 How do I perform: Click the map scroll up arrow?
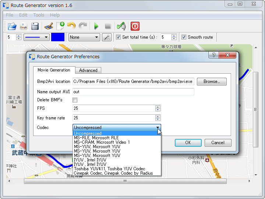[256, 48]
